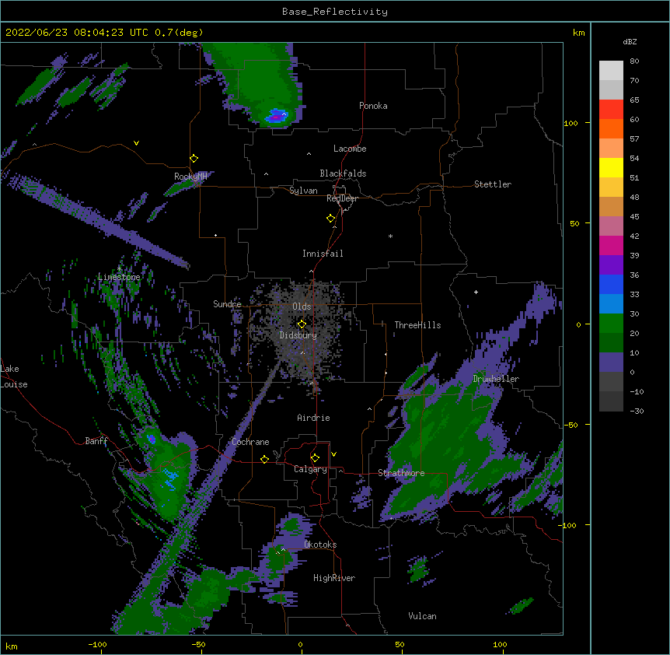This screenshot has width=670, height=655.
Task: Click the Strathmore town label
Action: (x=401, y=473)
